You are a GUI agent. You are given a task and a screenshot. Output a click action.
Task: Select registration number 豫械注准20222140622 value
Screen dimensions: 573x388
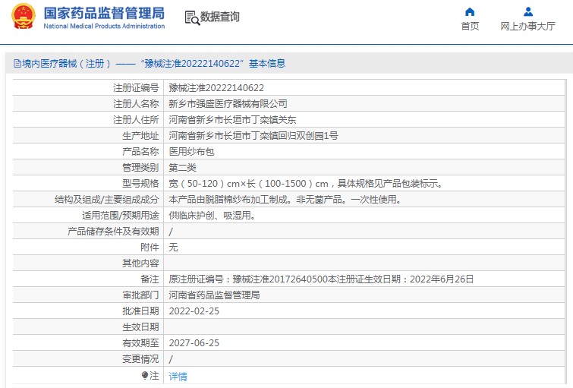coord(216,88)
